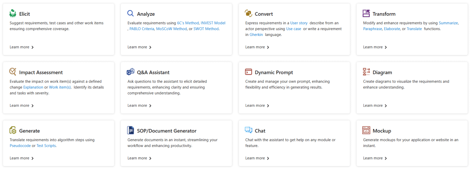
Task: Click the Transform card icon
Action: (x=366, y=14)
